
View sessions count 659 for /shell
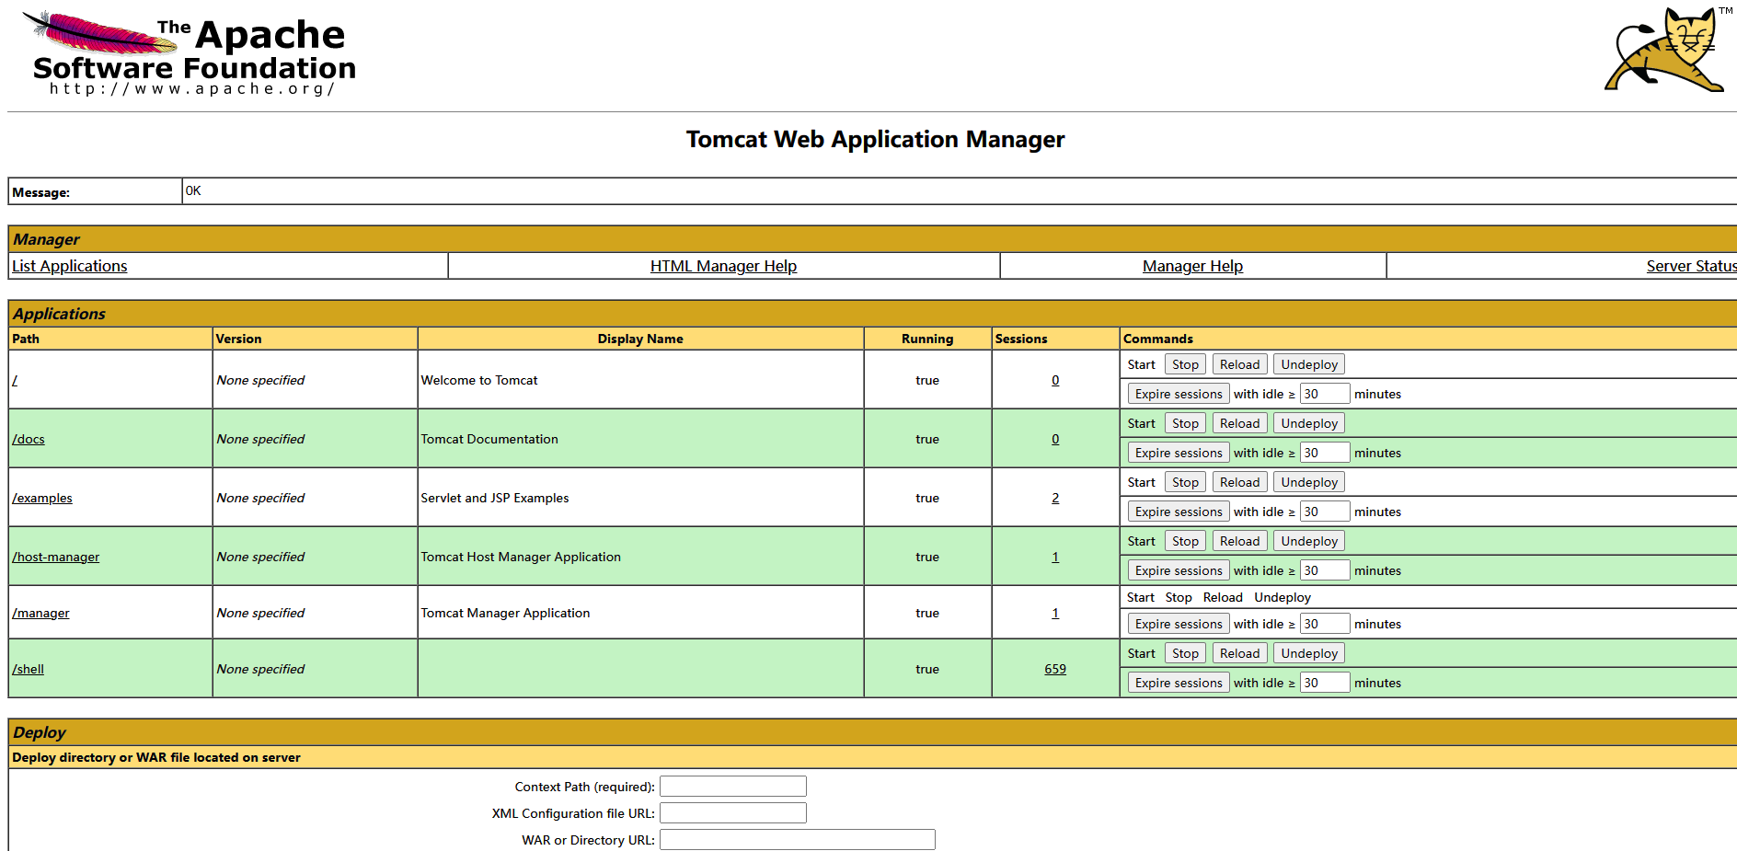pyautogui.click(x=1055, y=669)
